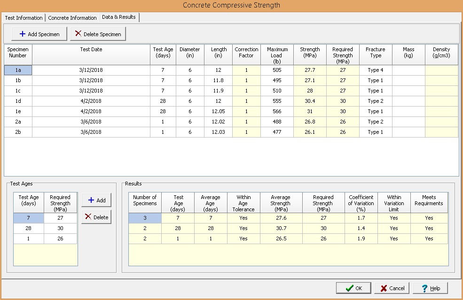This screenshot has width=463, height=300.
Task: Click Required Strength 26 in Test Ages table
Action: 60,238
